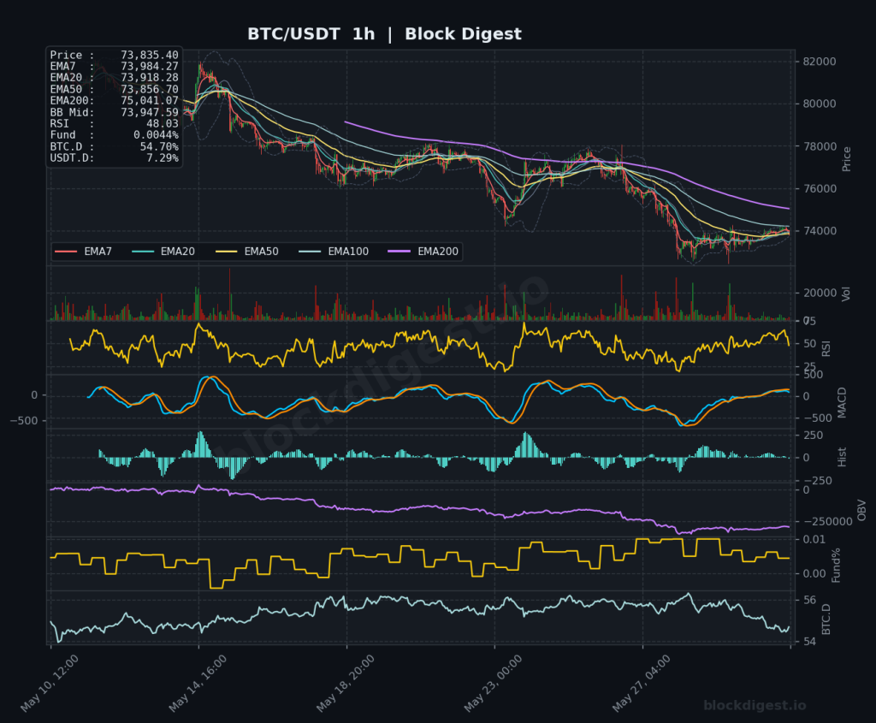876x723 pixels.
Task: Click the teal EMA20 legend swatch
Action: 143,252
